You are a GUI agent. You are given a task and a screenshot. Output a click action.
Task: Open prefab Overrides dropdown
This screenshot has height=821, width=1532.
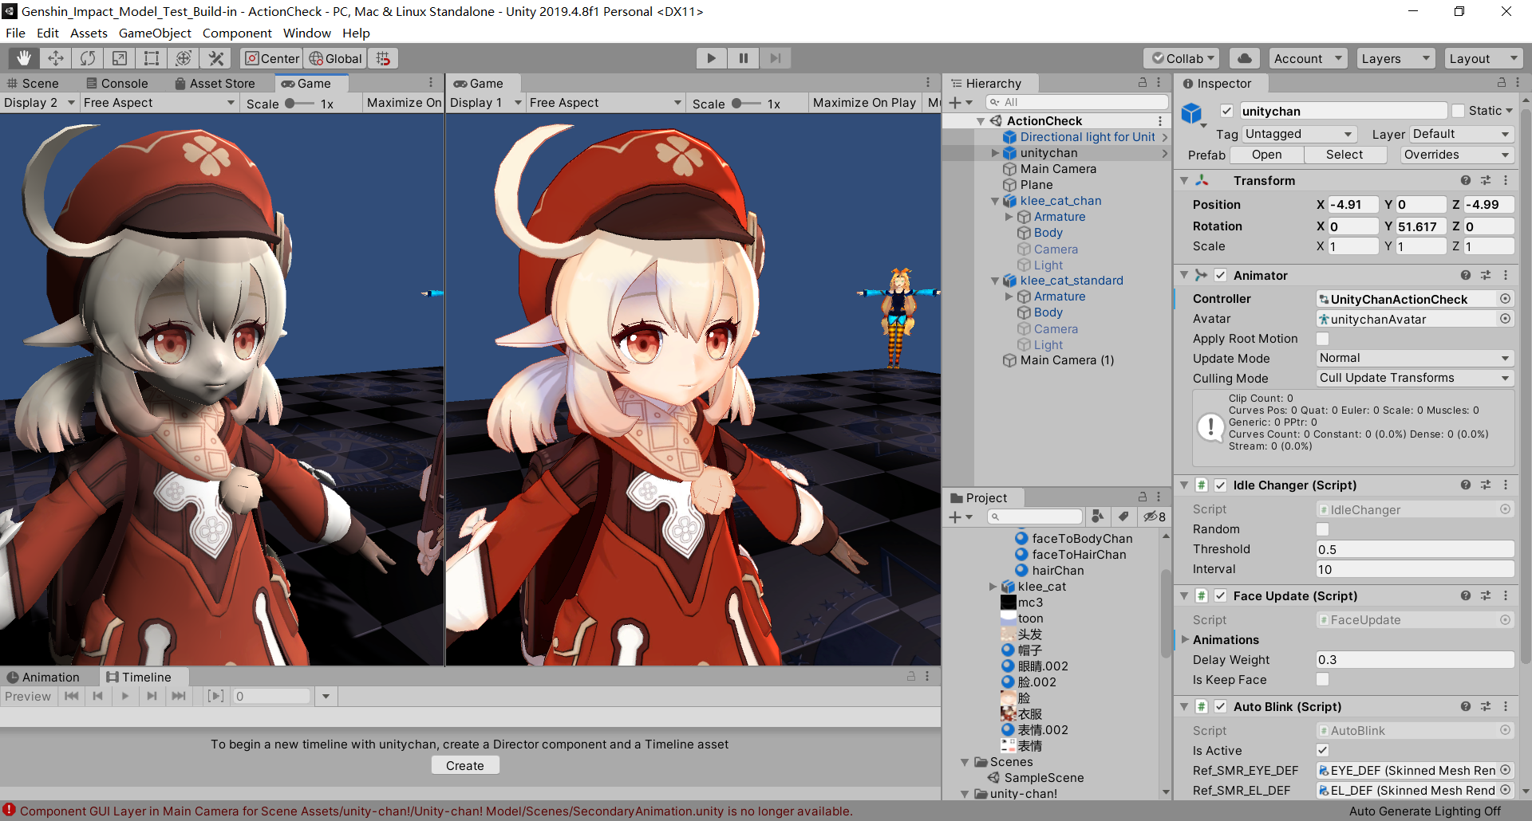pos(1457,155)
